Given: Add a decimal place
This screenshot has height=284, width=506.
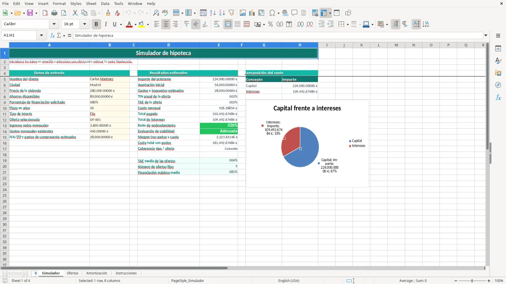Looking at the screenshot, I should [x=300, y=24].
